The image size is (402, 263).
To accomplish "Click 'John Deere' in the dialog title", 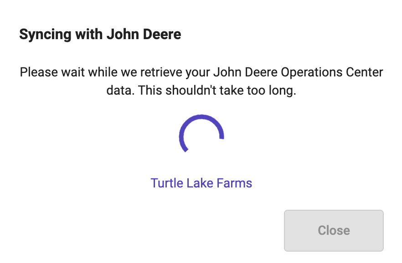I will coord(144,34).
